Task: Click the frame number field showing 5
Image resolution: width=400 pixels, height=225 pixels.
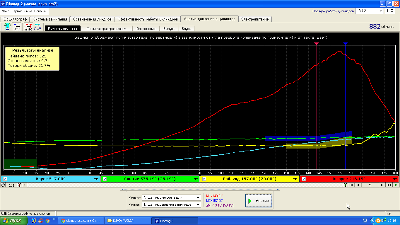Action: [x=370, y=185]
